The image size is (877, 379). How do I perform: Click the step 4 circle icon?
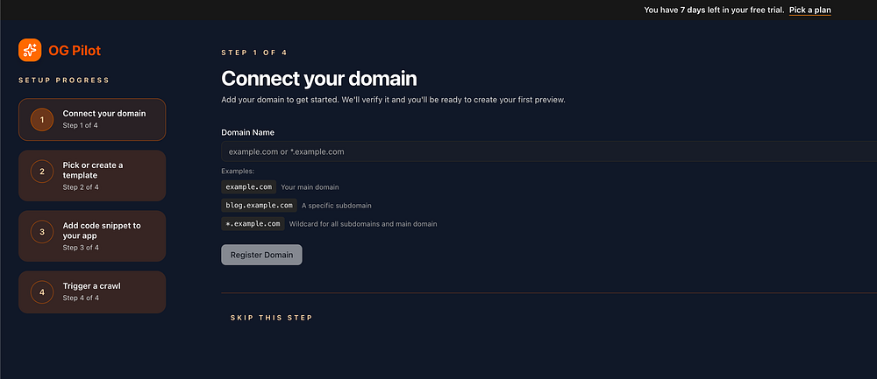42,291
